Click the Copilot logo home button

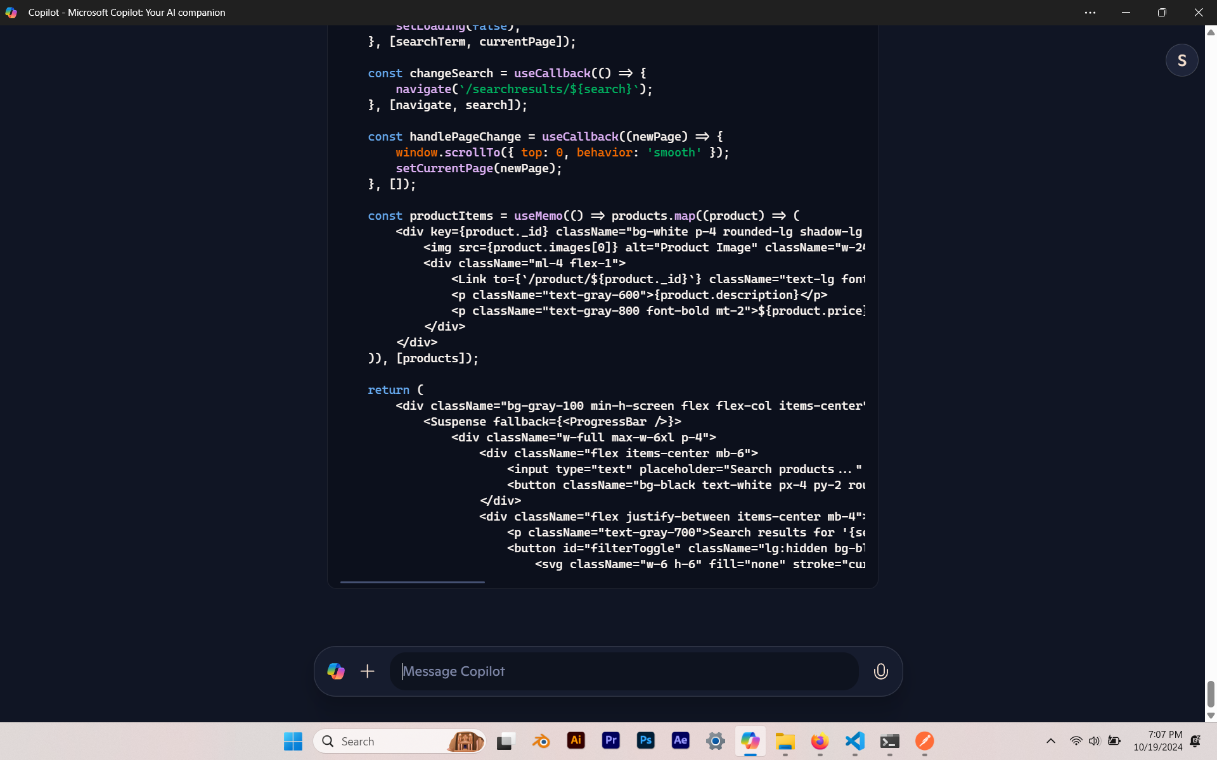(336, 671)
